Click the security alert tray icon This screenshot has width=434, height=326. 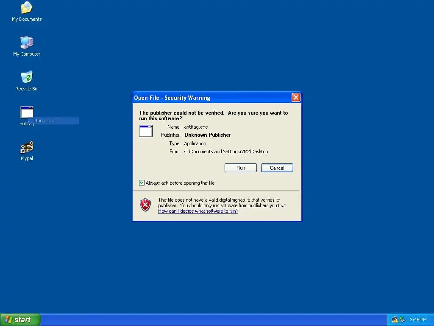tap(395, 320)
